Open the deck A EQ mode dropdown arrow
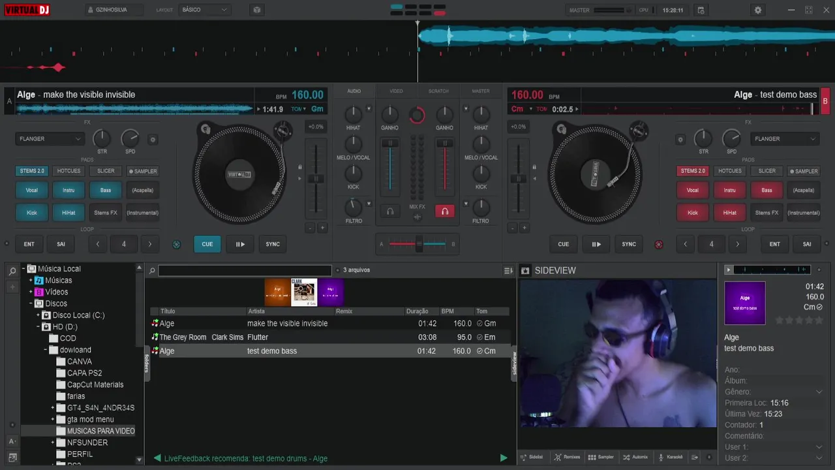 click(x=369, y=109)
